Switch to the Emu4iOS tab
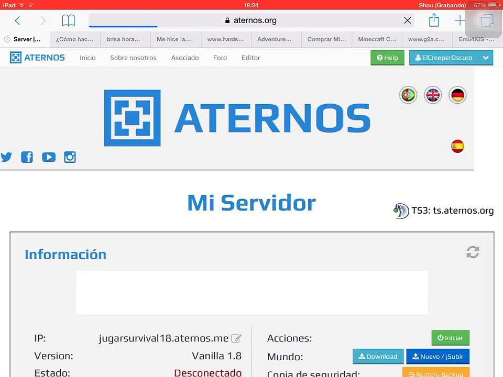The height and width of the screenshot is (377, 503). click(478, 39)
